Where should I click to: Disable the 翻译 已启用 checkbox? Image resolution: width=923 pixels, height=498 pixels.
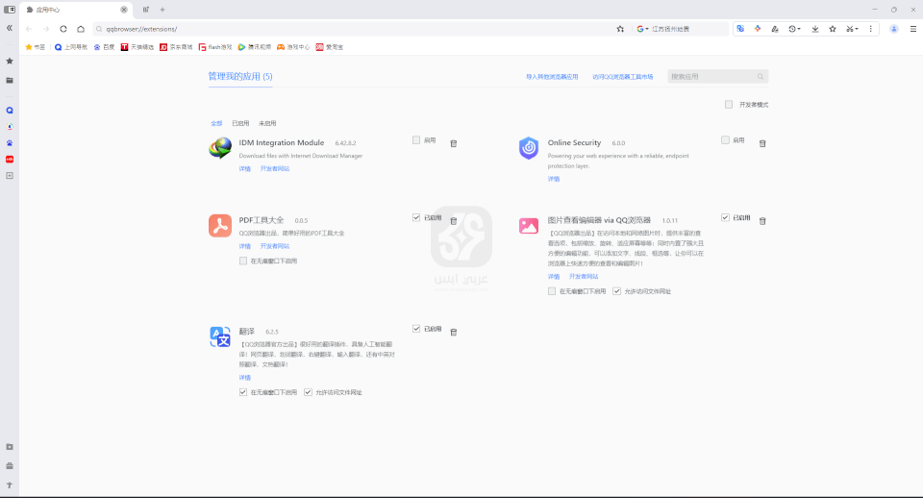[416, 329]
